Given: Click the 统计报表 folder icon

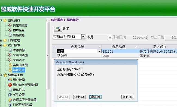Looking at the screenshot, I should pyautogui.click(x=5, y=45).
